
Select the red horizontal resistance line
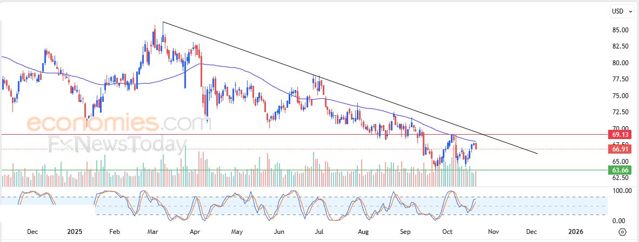point(304,134)
